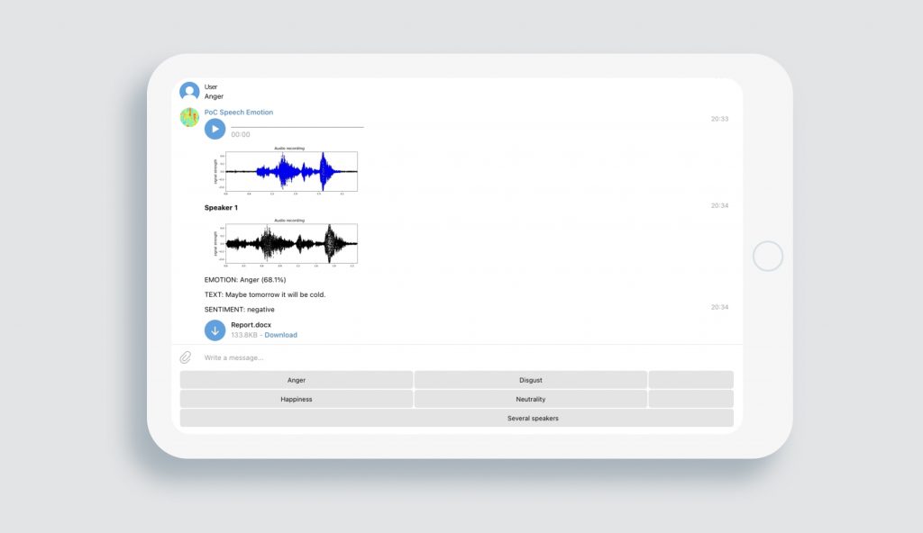Click the PoC Speech Emotion bot name
Screen dimensions: 923x533
(x=238, y=112)
